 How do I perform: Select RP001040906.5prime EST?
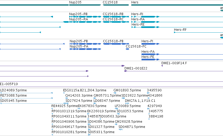pos(69,122)
